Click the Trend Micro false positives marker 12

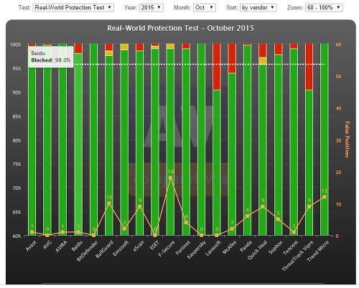(325, 197)
